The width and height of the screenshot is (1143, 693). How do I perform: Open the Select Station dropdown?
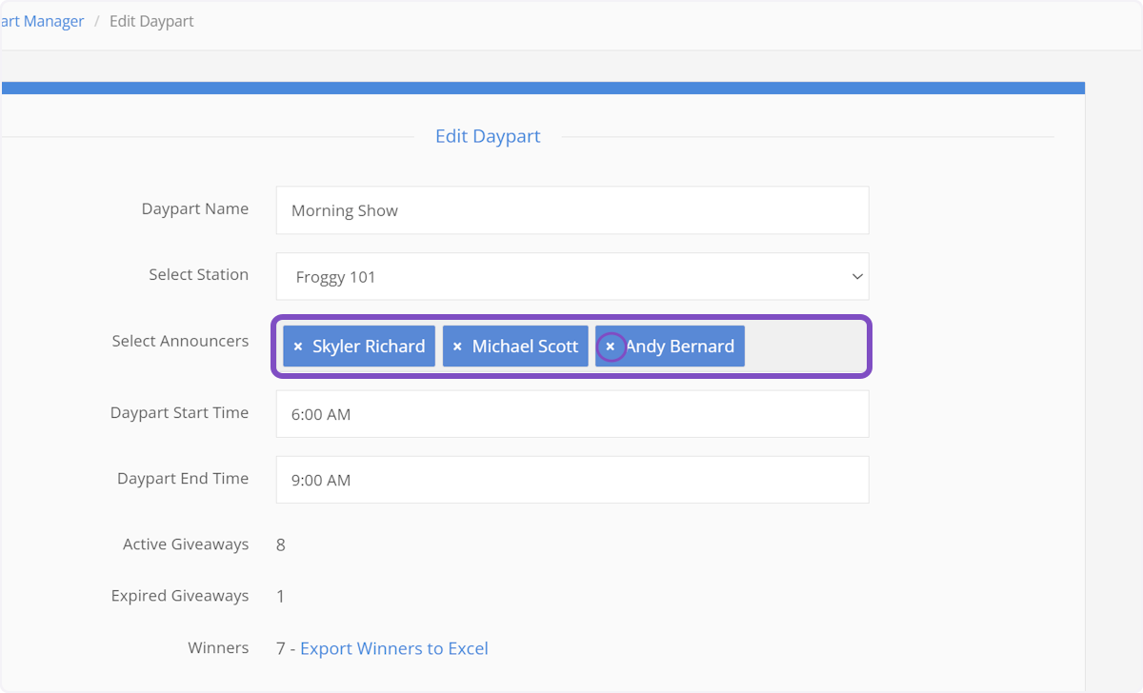click(571, 276)
